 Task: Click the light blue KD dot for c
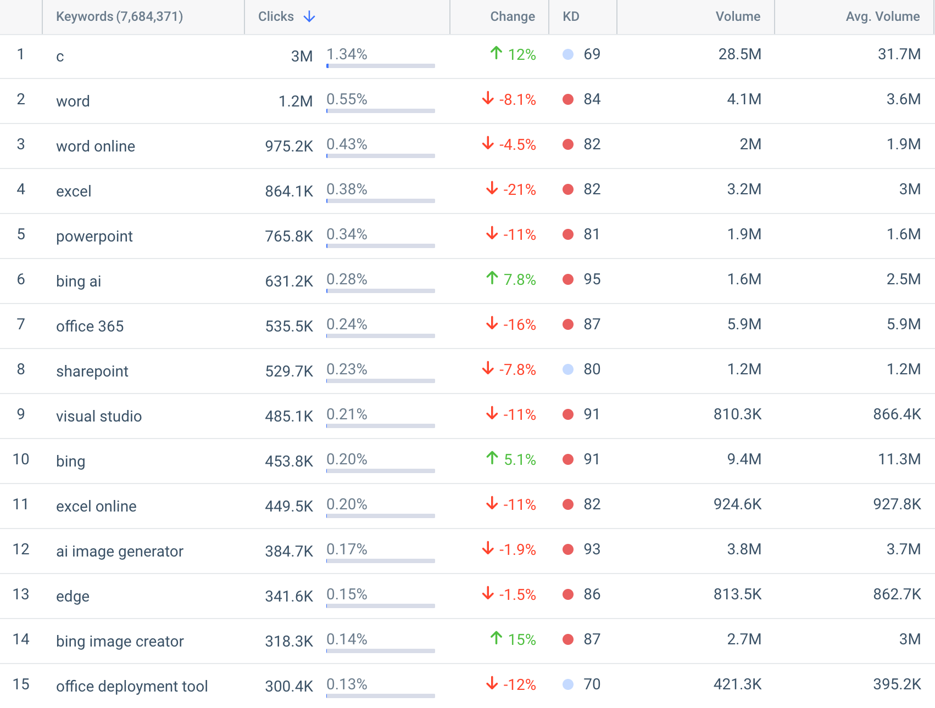point(568,54)
